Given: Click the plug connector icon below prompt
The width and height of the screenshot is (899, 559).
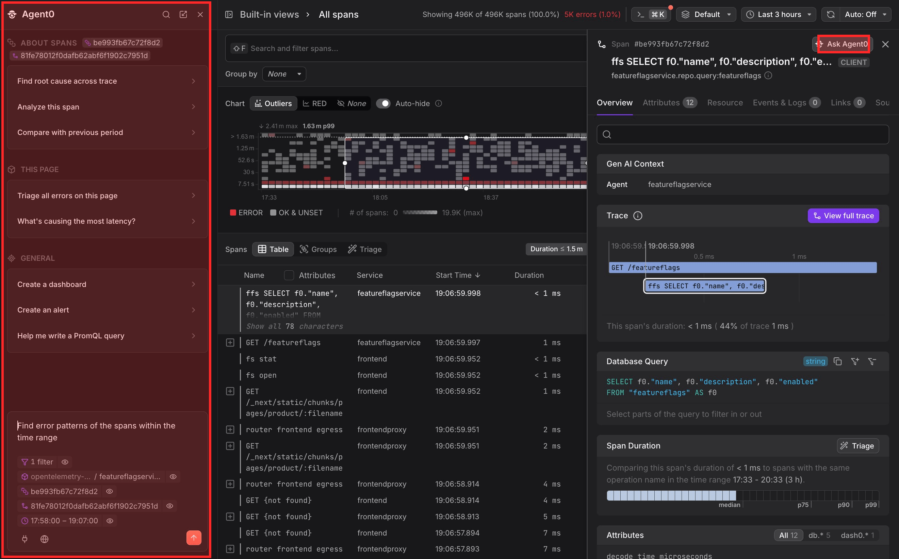Looking at the screenshot, I should [25, 539].
